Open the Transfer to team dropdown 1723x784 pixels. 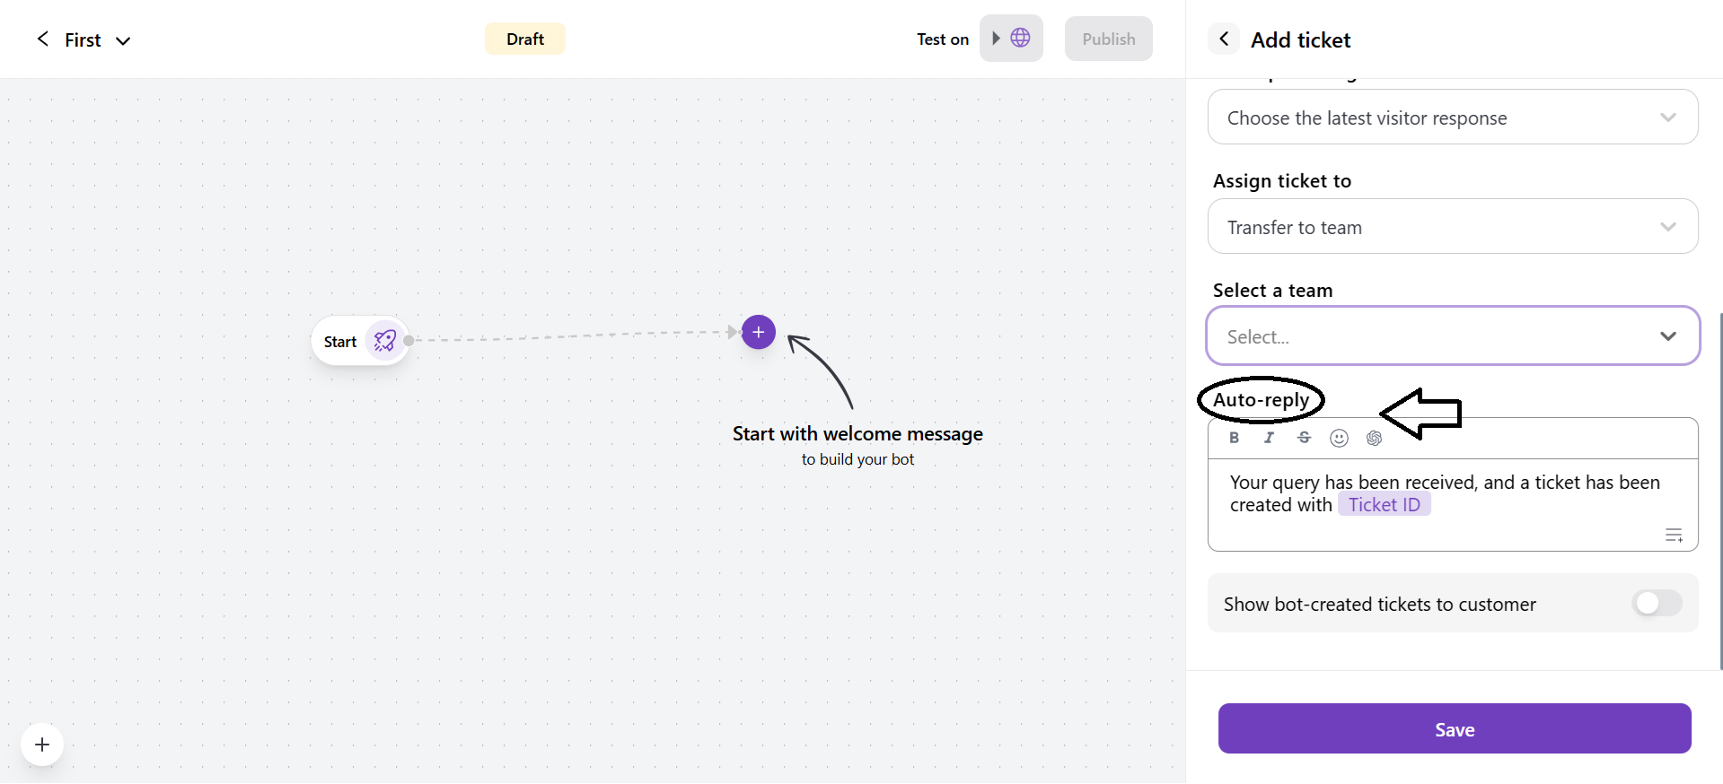[x=1453, y=227]
